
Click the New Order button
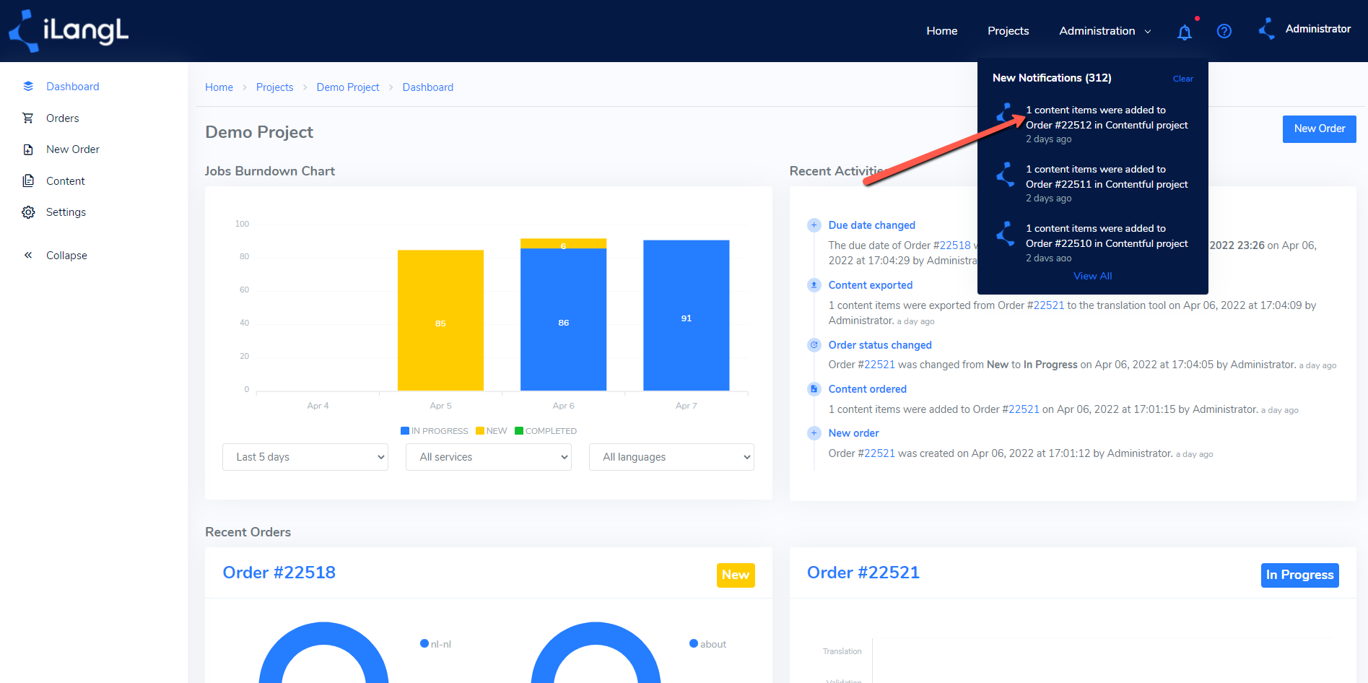click(x=1319, y=129)
